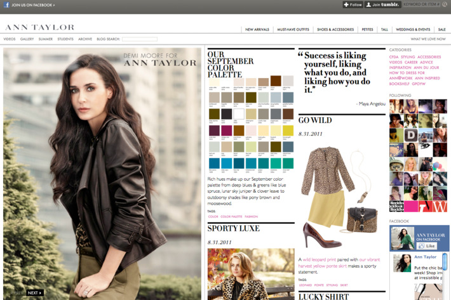Viewport: 451px width, 300px height.
Task: Click the Color tag under palette post
Action: 213,216
